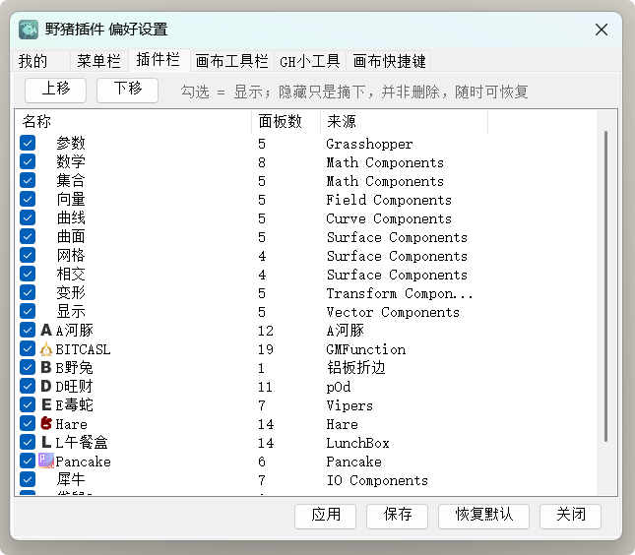Click the panel count 19 cell
Viewport: 635px width, 555px height.
tap(266, 349)
